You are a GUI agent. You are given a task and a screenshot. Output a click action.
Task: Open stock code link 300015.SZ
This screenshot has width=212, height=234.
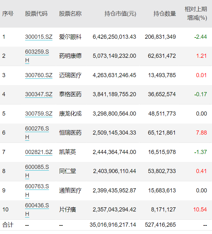pyautogui.click(x=39, y=37)
